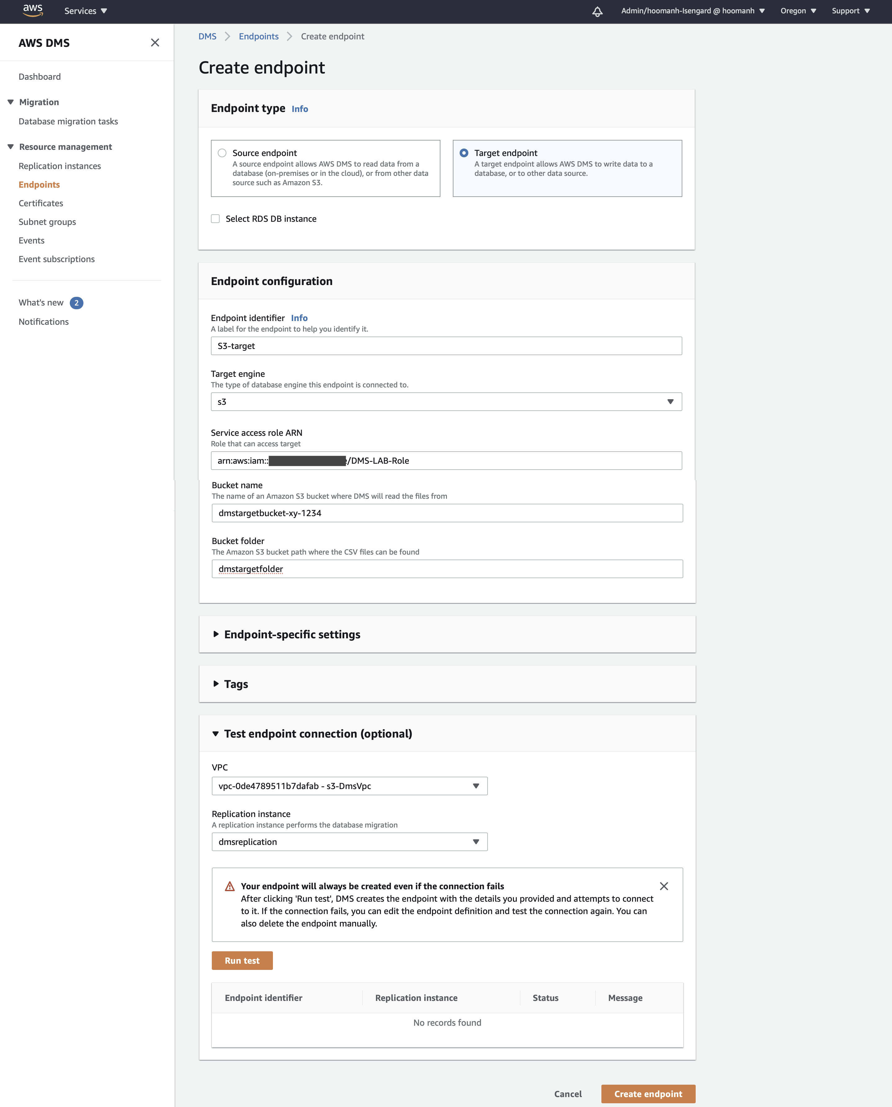Click the Create endpoint button
This screenshot has height=1107, width=892.
point(648,1094)
